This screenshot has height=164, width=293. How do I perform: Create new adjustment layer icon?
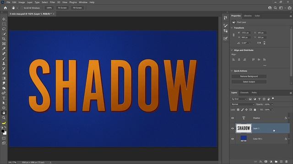click(x=271, y=162)
